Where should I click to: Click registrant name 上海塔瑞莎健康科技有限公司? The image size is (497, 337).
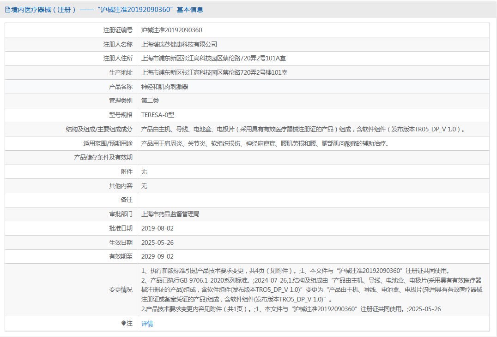(179, 44)
